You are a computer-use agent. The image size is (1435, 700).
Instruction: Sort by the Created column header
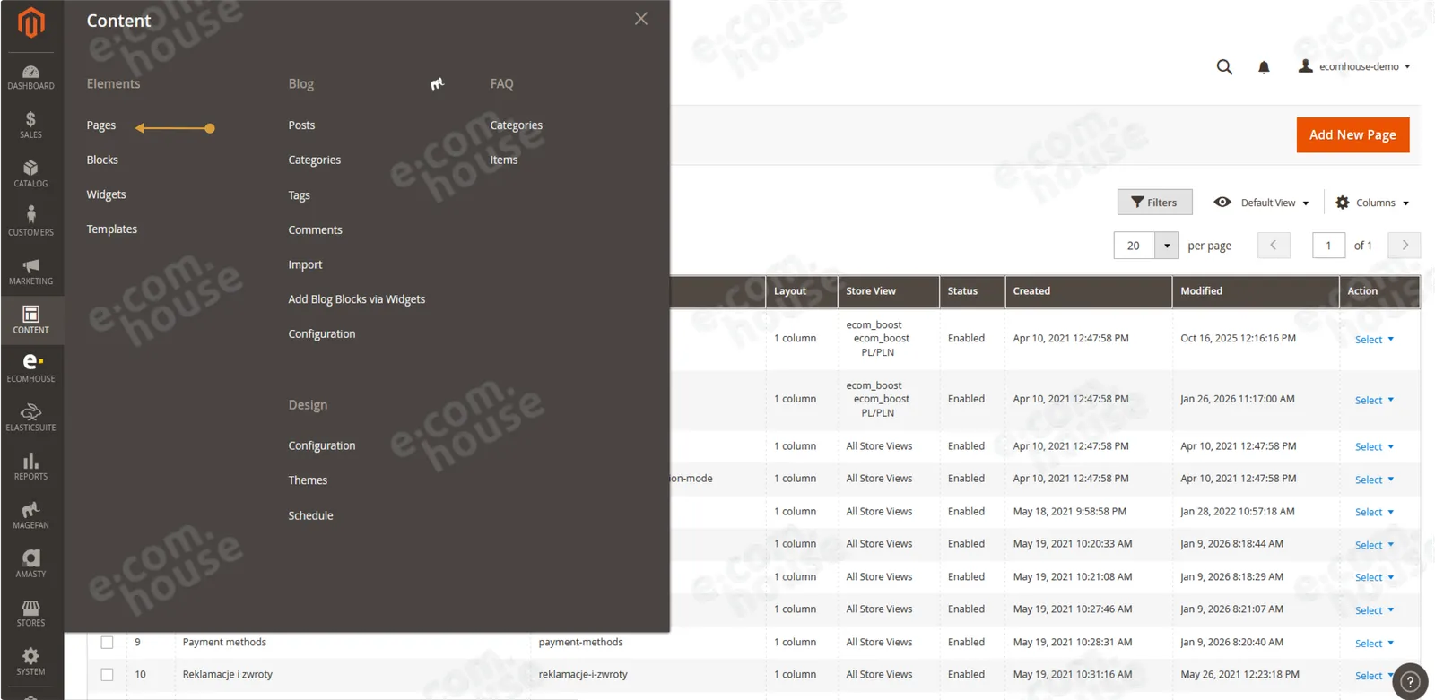tap(1088, 291)
